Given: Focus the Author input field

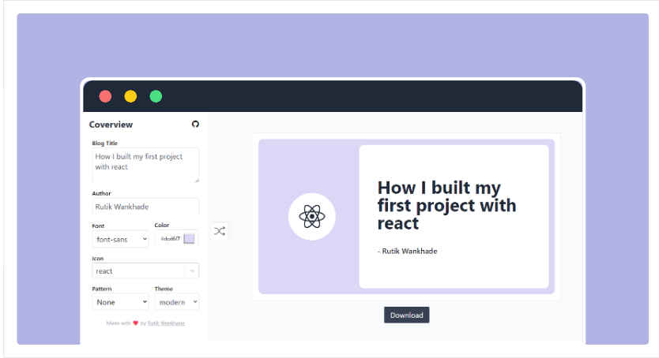Looking at the screenshot, I should pyautogui.click(x=145, y=207).
